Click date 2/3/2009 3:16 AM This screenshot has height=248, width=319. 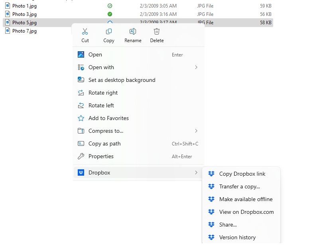pos(158,14)
